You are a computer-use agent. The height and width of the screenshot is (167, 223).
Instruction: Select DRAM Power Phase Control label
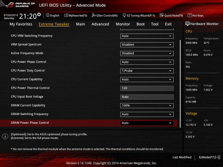[x=30, y=123]
